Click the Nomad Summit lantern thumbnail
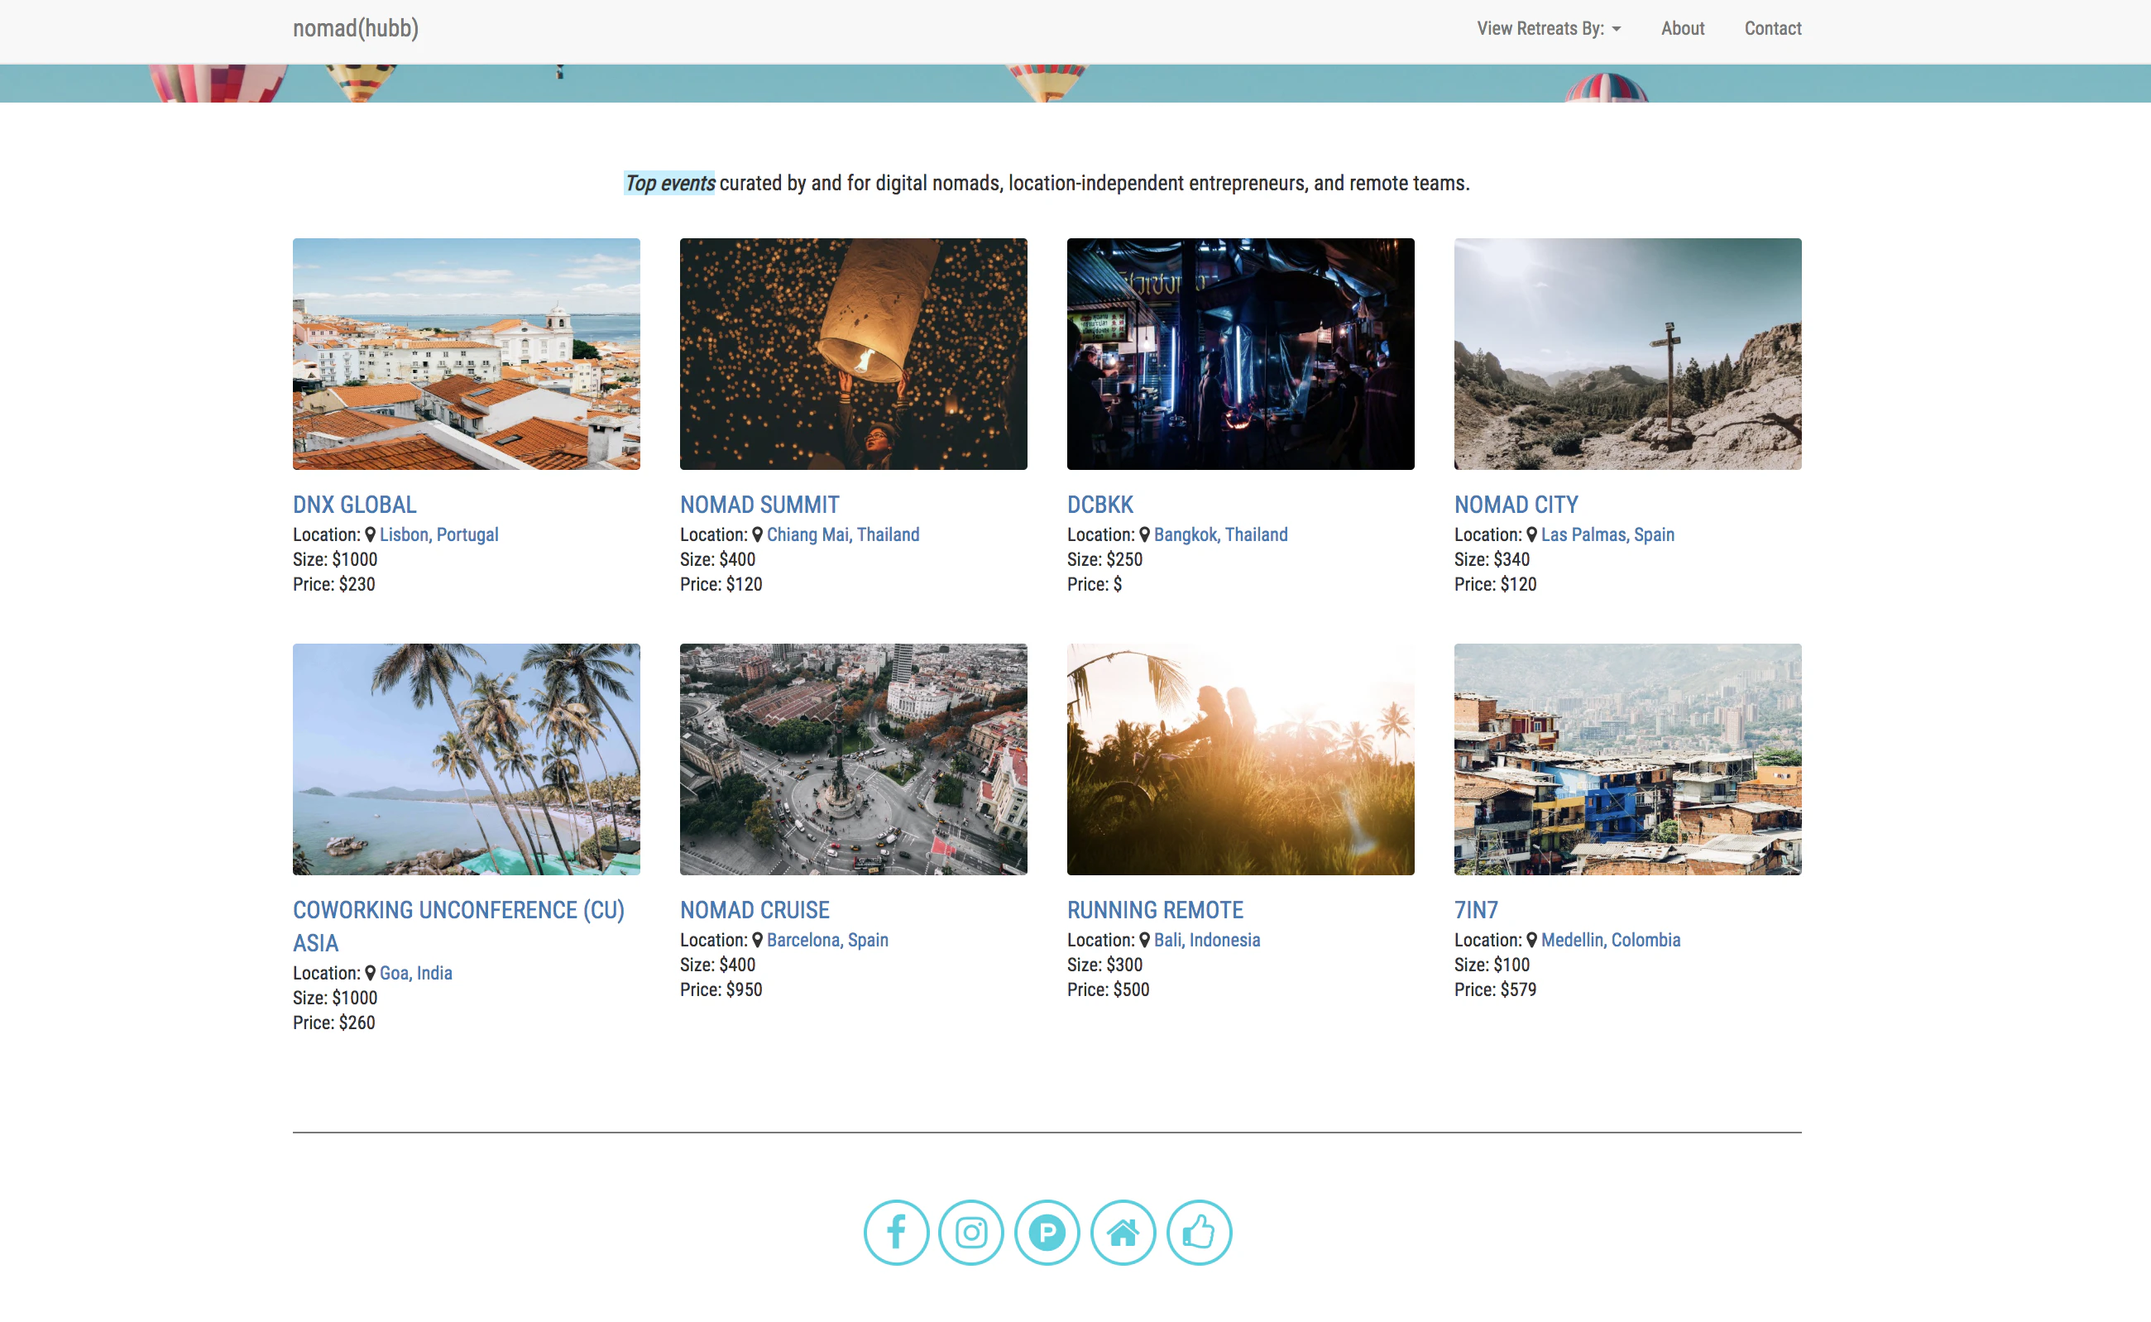 [854, 354]
